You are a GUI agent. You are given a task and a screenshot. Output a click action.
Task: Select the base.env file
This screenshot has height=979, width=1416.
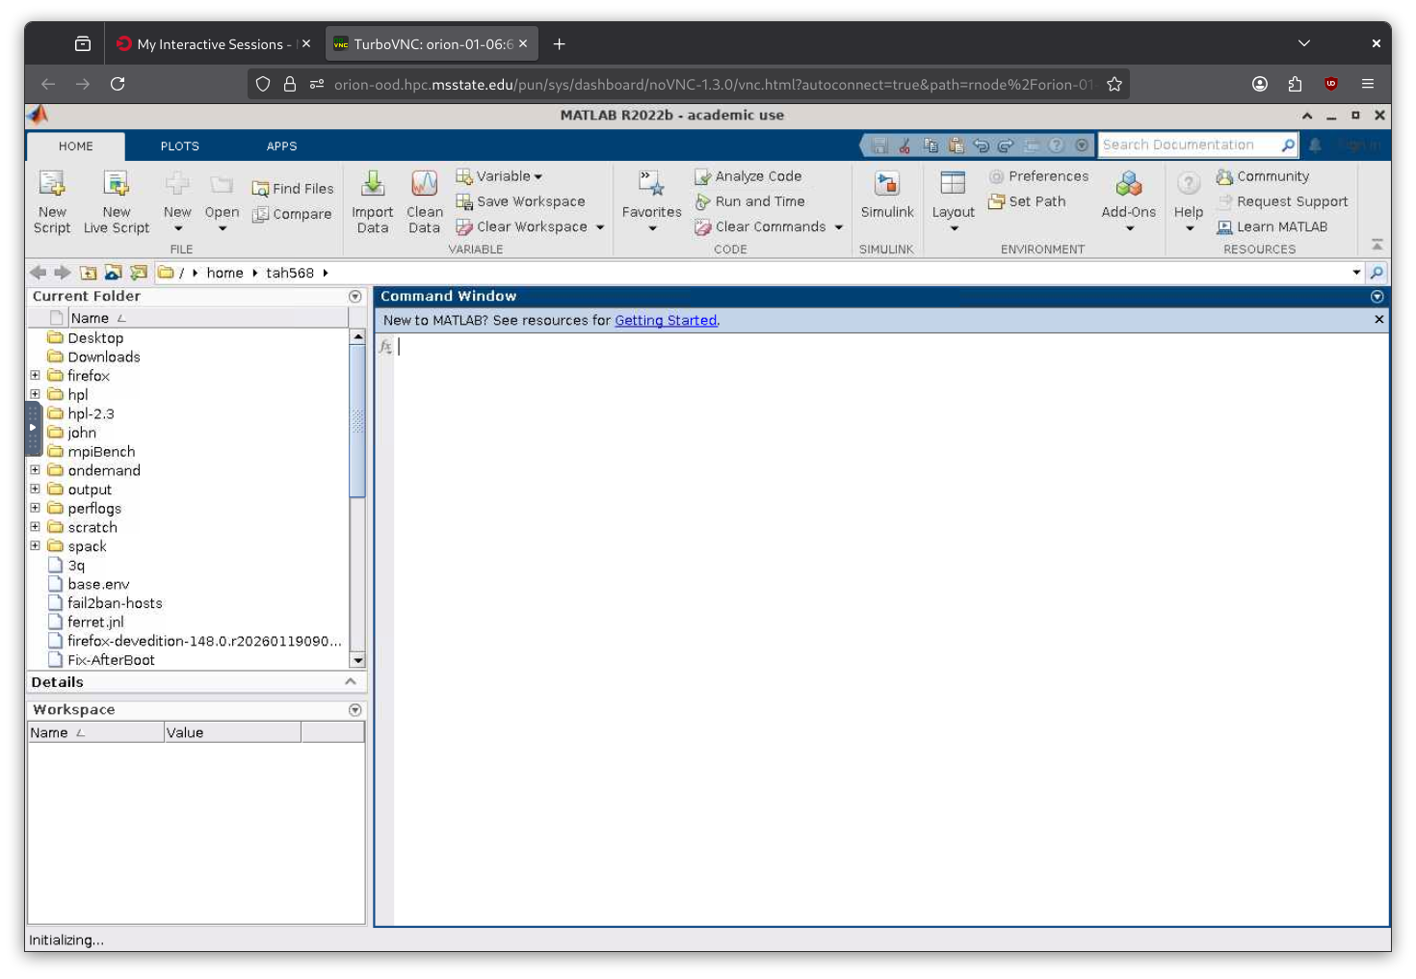pyautogui.click(x=98, y=584)
